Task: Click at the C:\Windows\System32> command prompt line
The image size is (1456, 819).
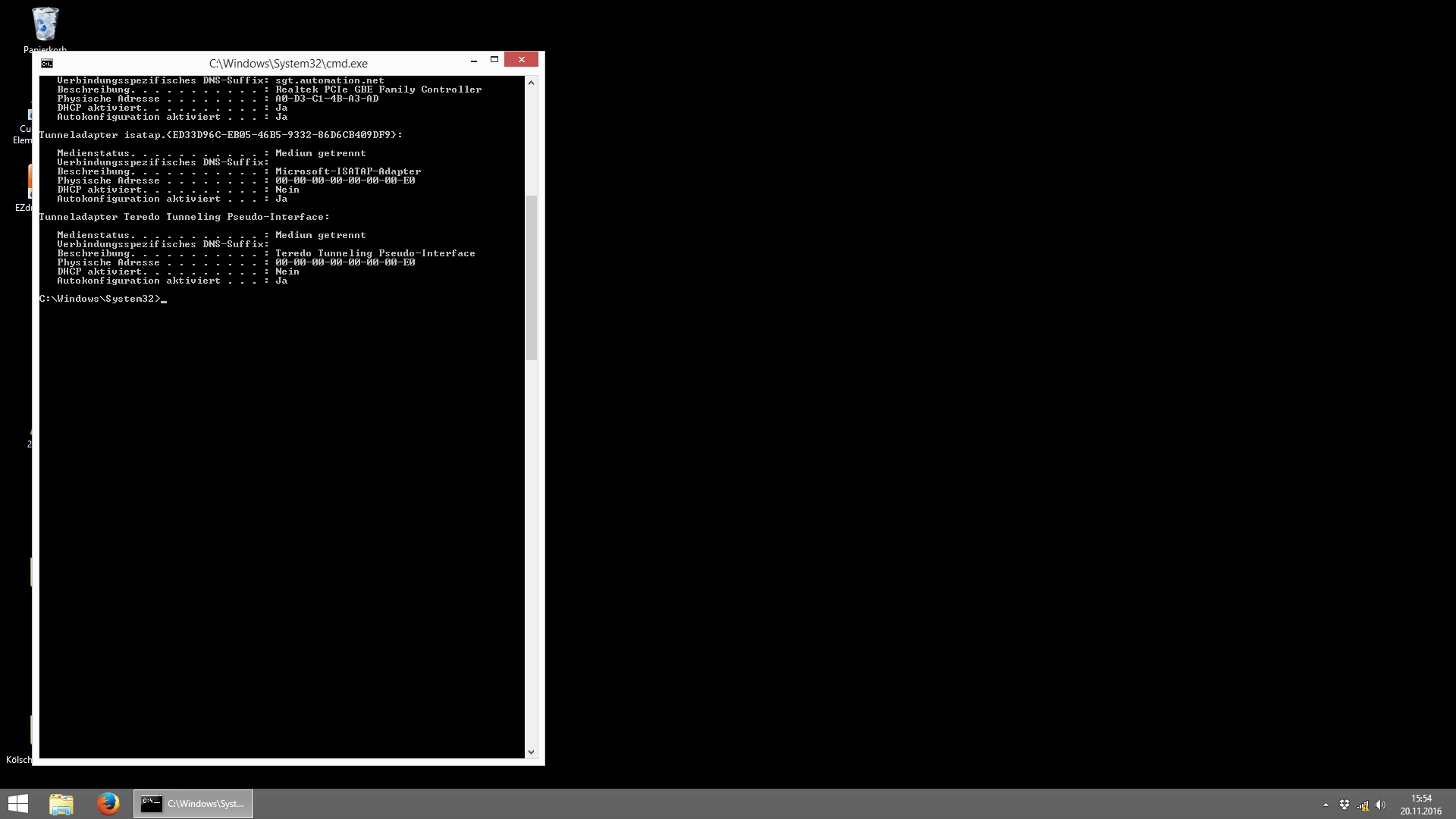Action: click(102, 299)
